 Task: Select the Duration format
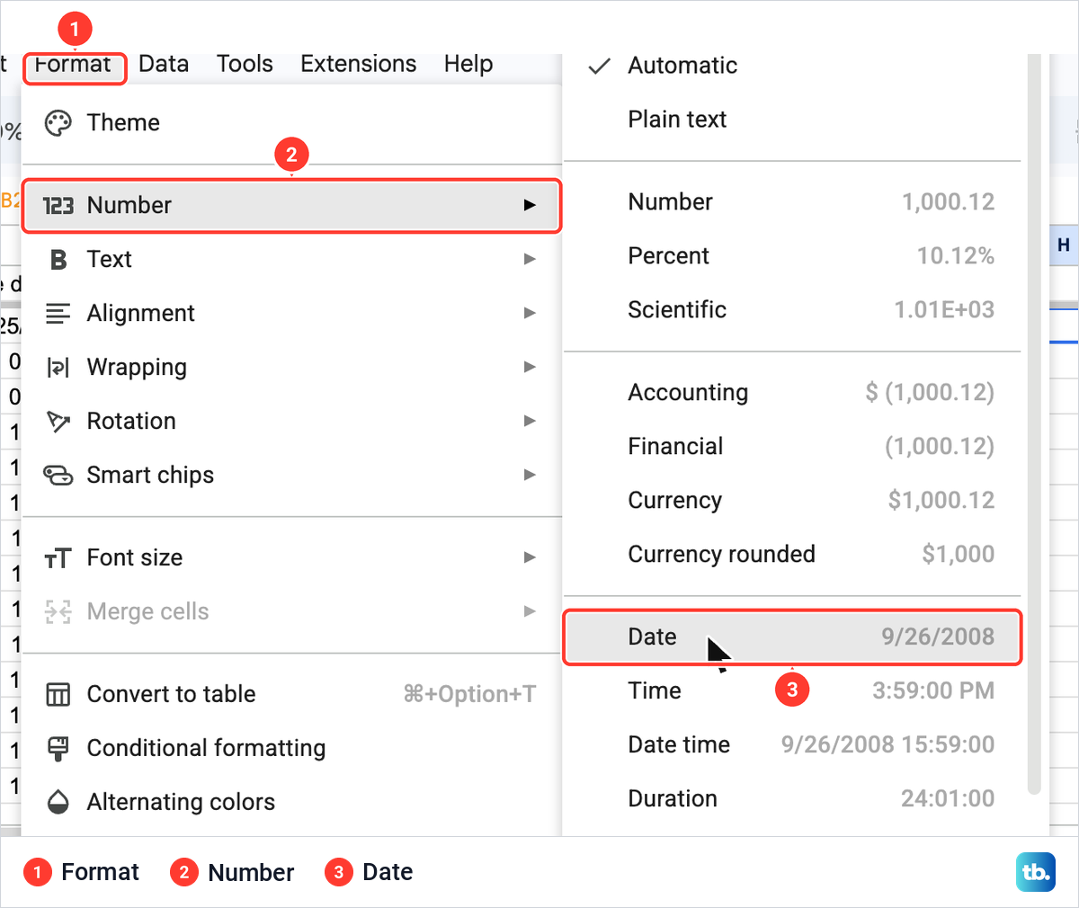[x=792, y=799]
